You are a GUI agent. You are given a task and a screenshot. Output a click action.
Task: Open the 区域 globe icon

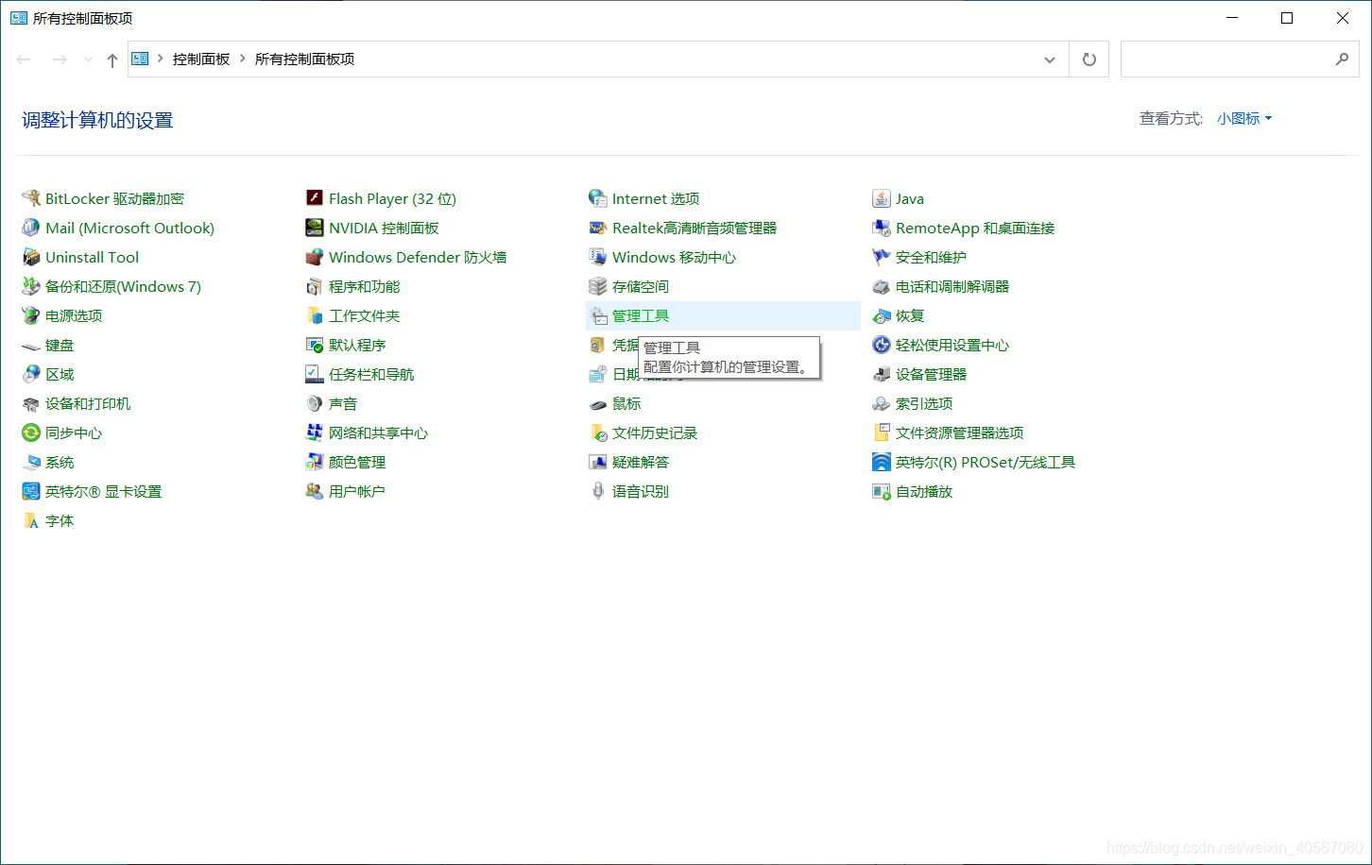tap(31, 374)
